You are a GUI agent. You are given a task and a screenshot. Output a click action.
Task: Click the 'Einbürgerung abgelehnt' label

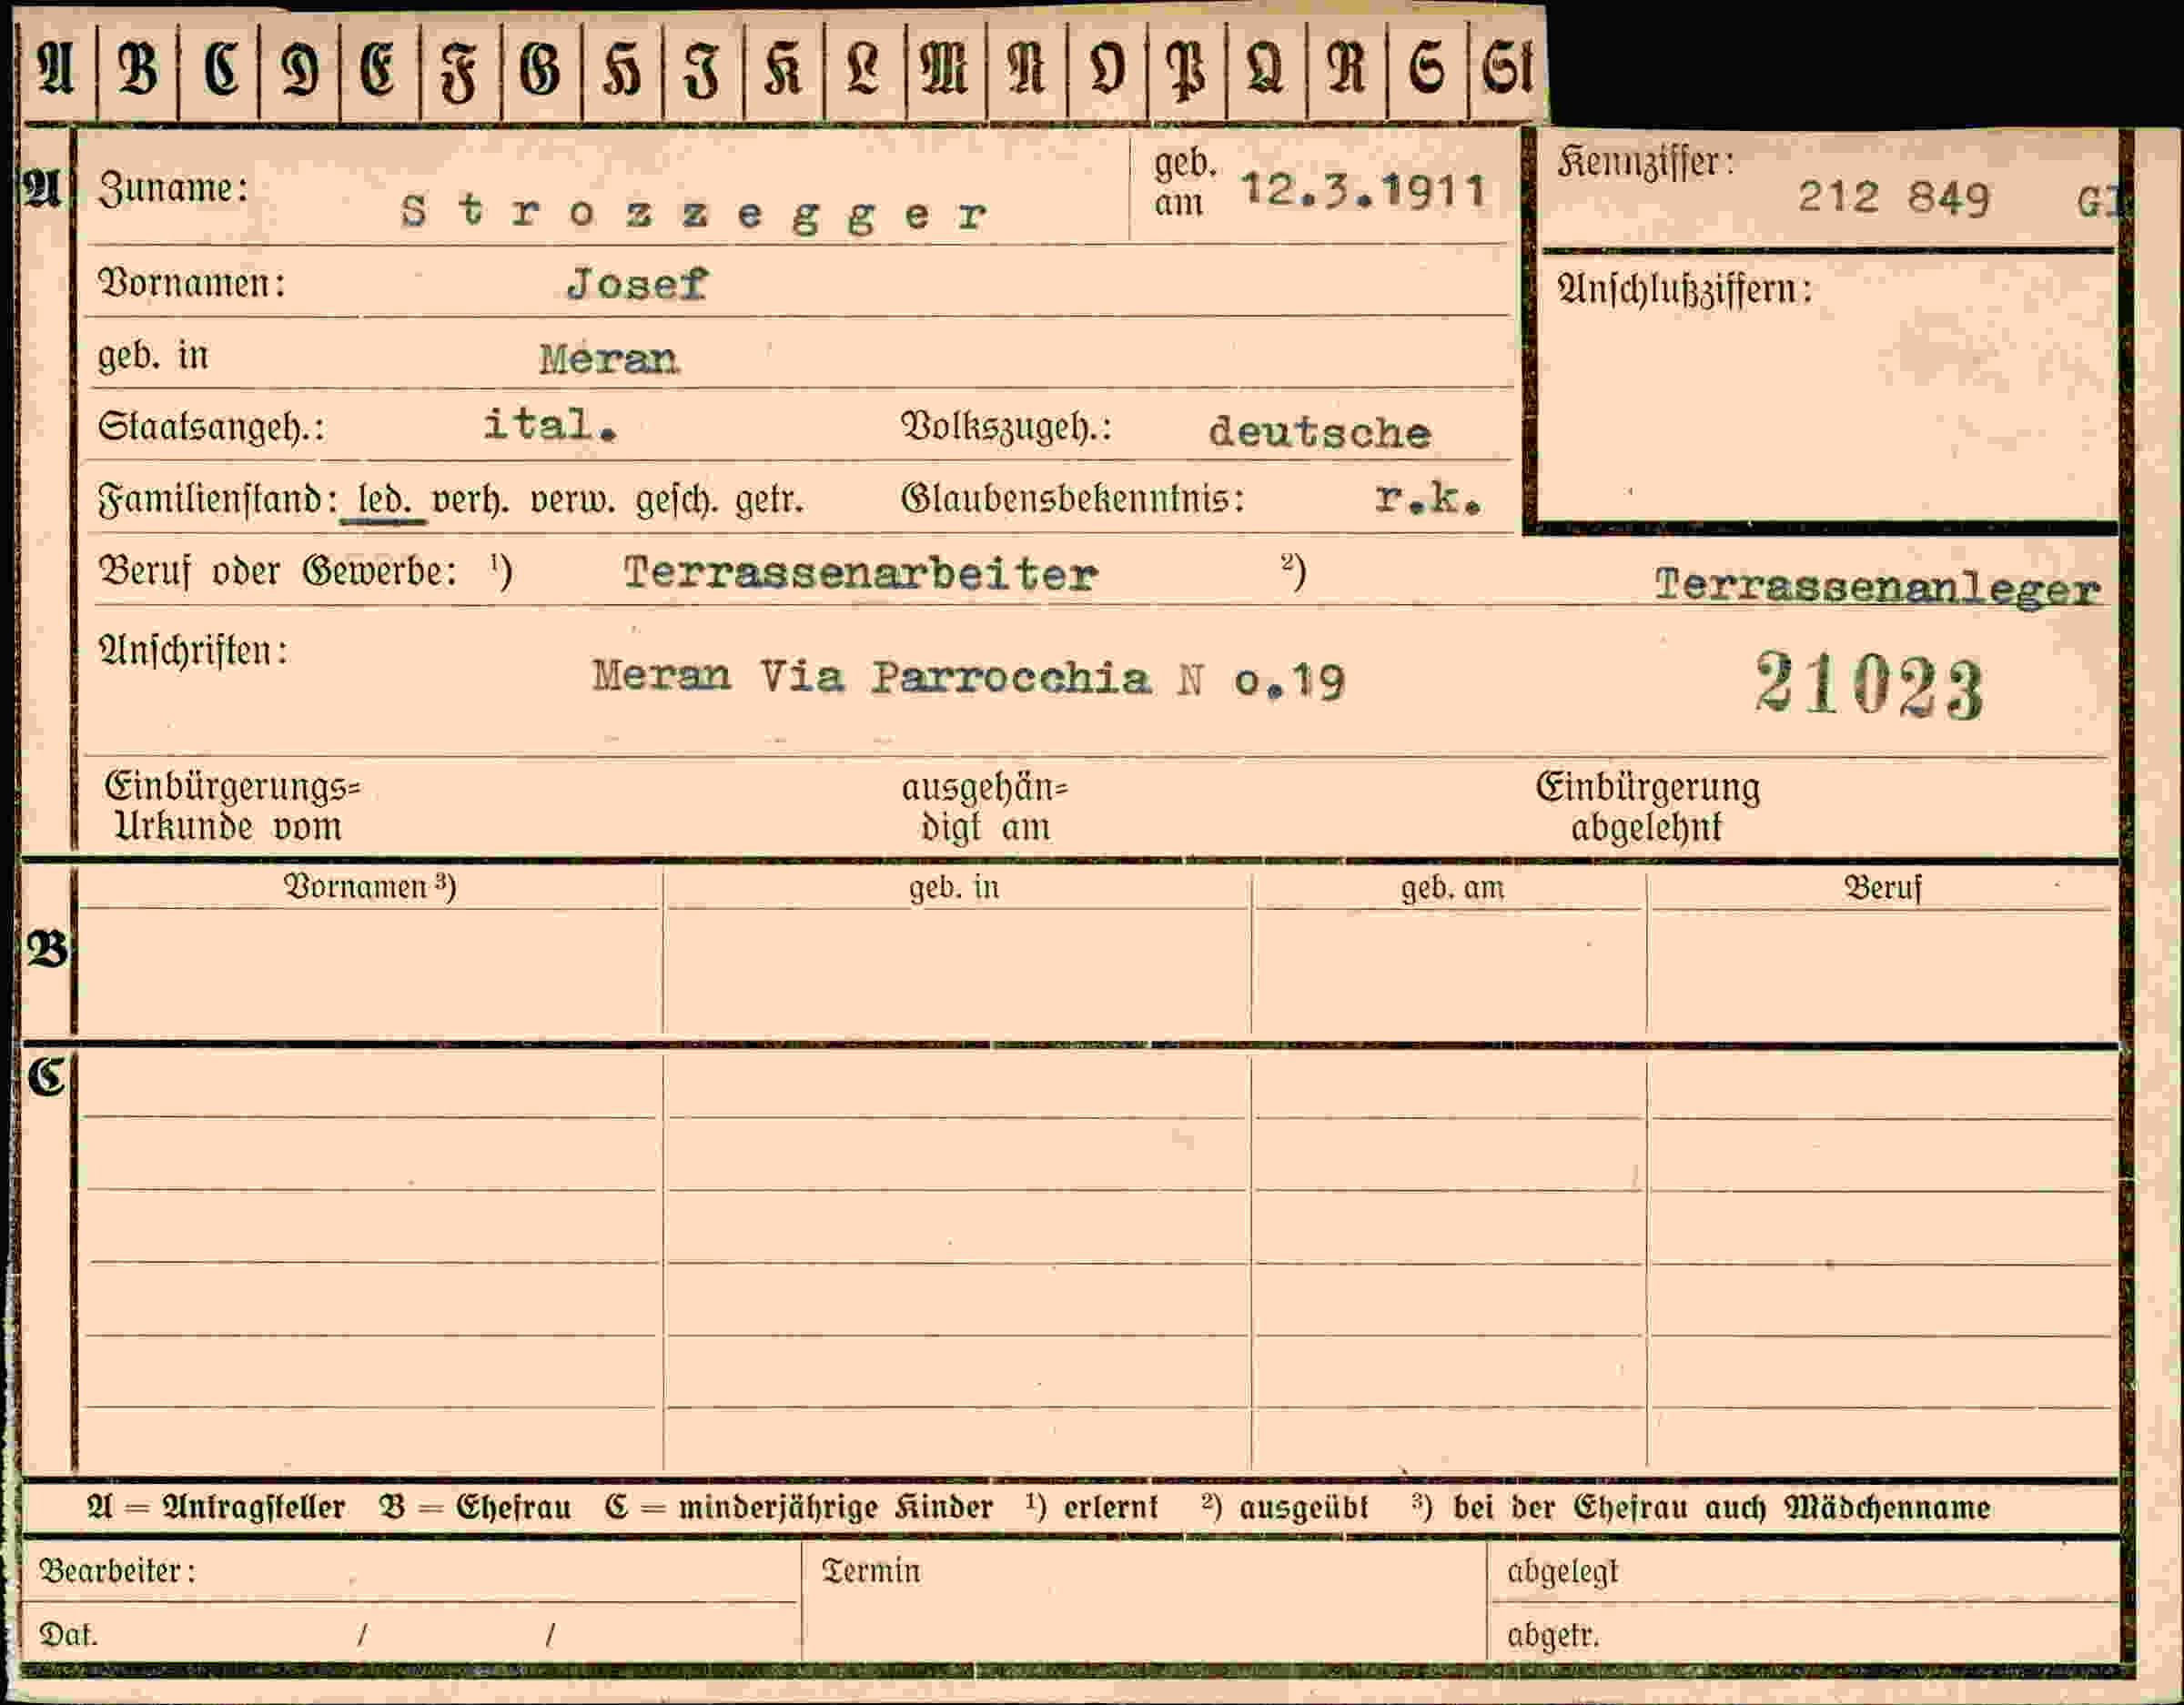coord(1648,807)
